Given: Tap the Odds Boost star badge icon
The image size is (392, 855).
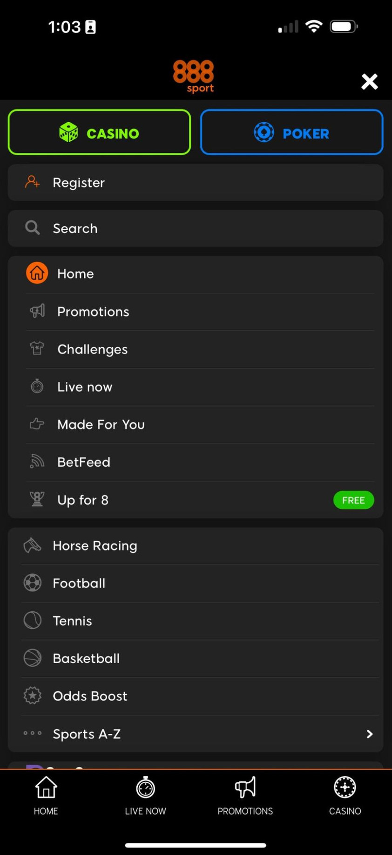Looking at the screenshot, I should tap(33, 696).
